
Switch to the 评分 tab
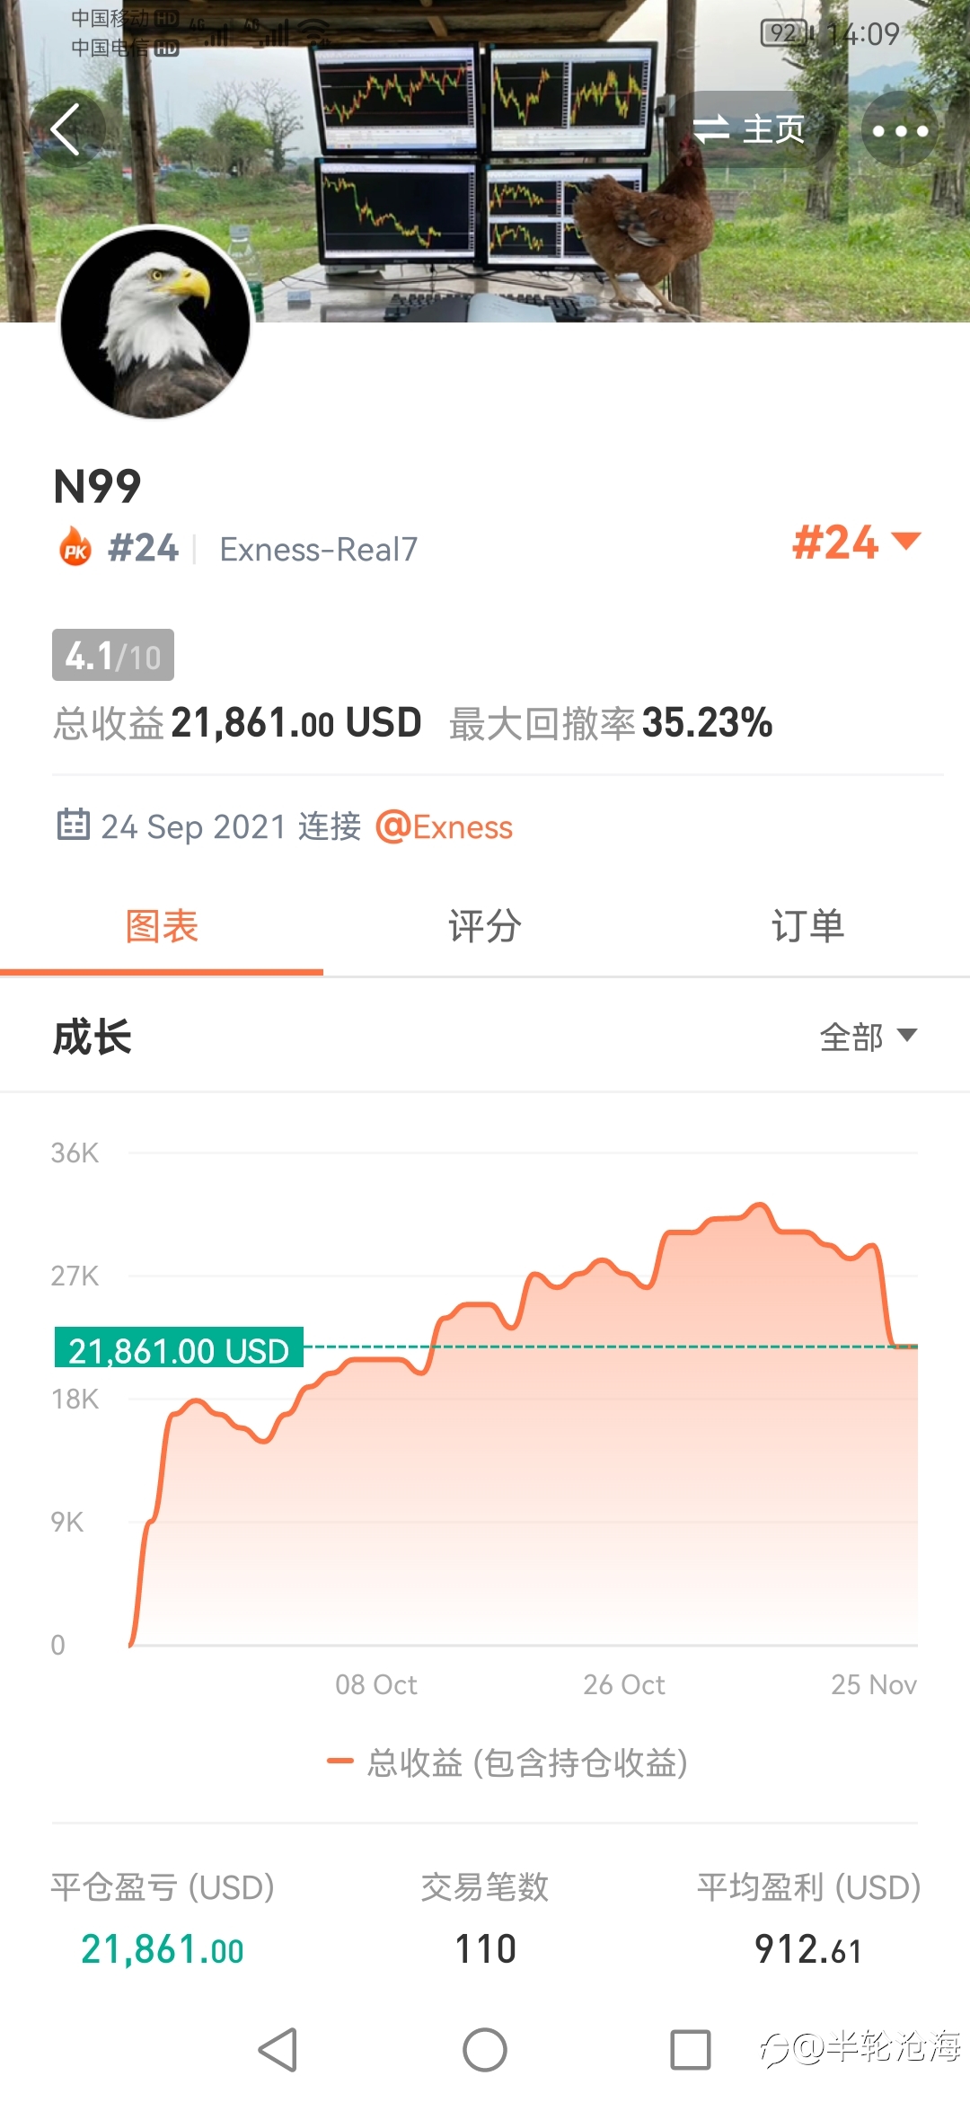(485, 926)
